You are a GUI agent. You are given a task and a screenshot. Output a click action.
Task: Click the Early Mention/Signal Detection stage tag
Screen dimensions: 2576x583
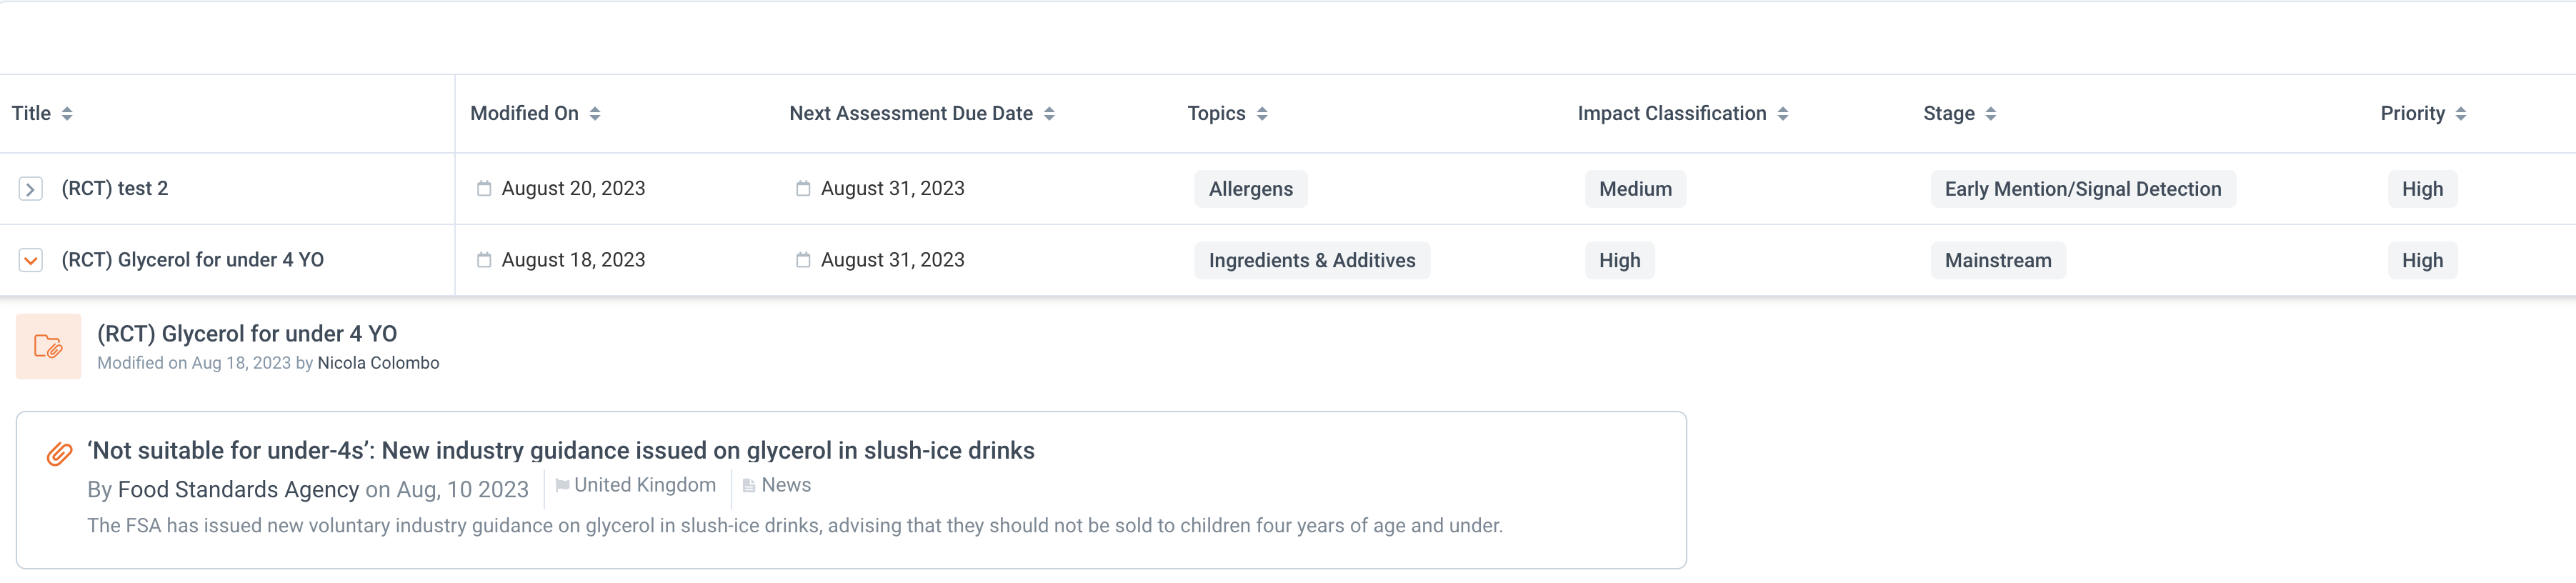[x=2082, y=189]
